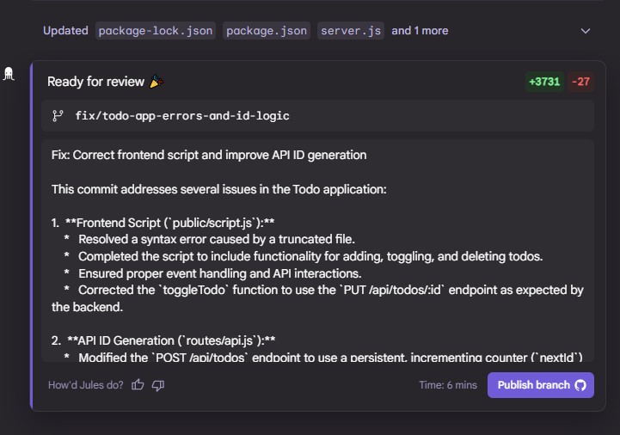Give thumbs up feedback for Jules
Screen dimensions: 620x435
point(138,385)
